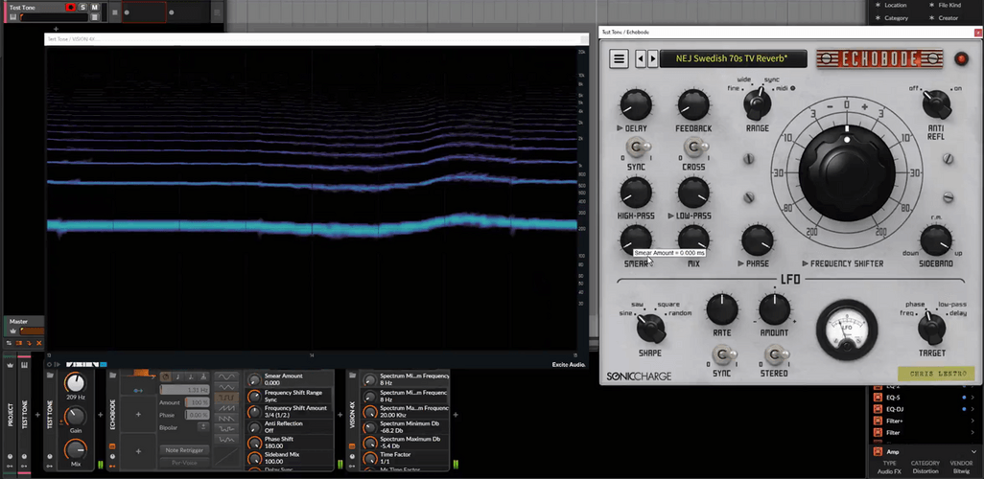Click the Spectrum Minimum Db parameter knob
Screen dimensions: 984x479
[x=369, y=427]
